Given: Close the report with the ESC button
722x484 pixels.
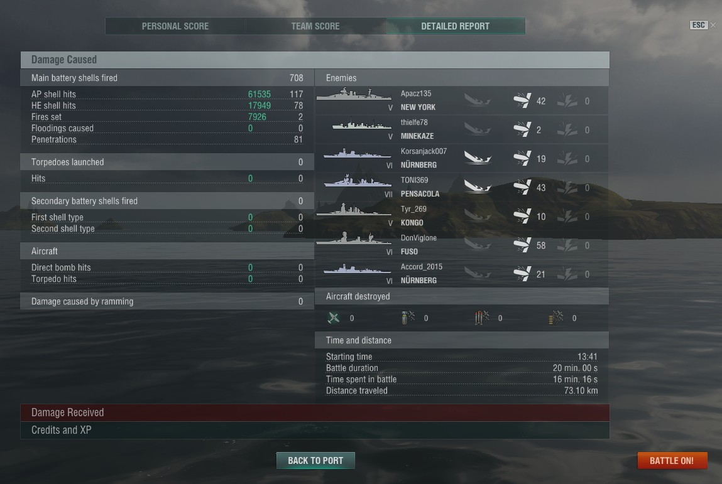Looking at the screenshot, I should pos(699,25).
